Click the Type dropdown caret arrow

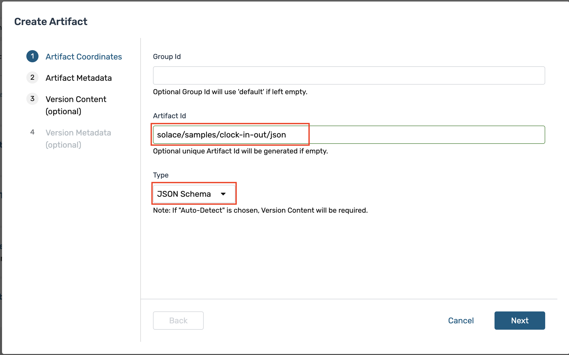tap(223, 194)
